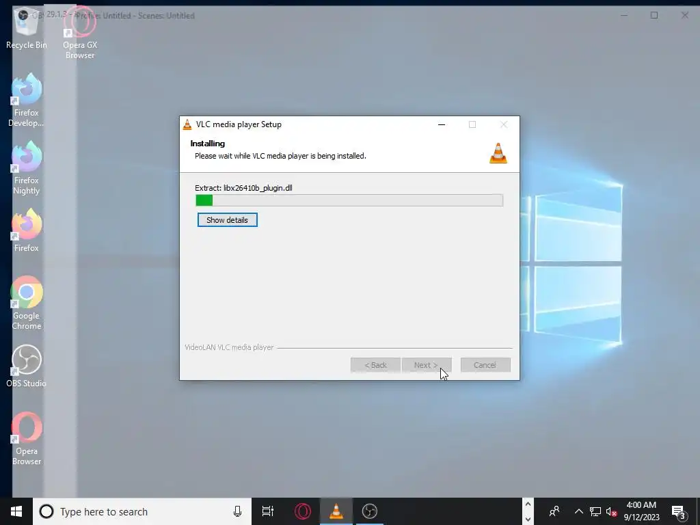This screenshot has width=700, height=525.
Task: Open network status in system tray
Action: click(x=595, y=511)
